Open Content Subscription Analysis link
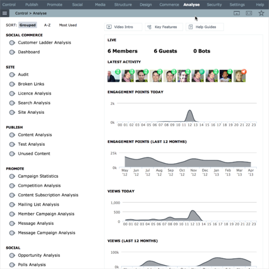The width and height of the screenshot is (269, 269). click(48, 195)
